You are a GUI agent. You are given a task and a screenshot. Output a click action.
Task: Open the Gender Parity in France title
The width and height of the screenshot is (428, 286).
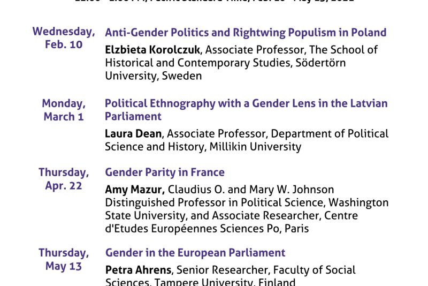(165, 172)
